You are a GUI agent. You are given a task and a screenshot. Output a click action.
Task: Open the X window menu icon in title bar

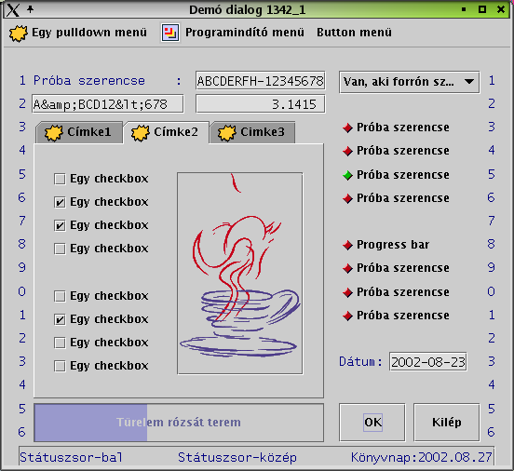pyautogui.click(x=12, y=10)
